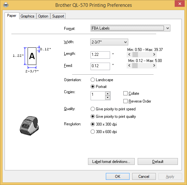
Task: Click the Format: label
Action: click(x=69, y=29)
